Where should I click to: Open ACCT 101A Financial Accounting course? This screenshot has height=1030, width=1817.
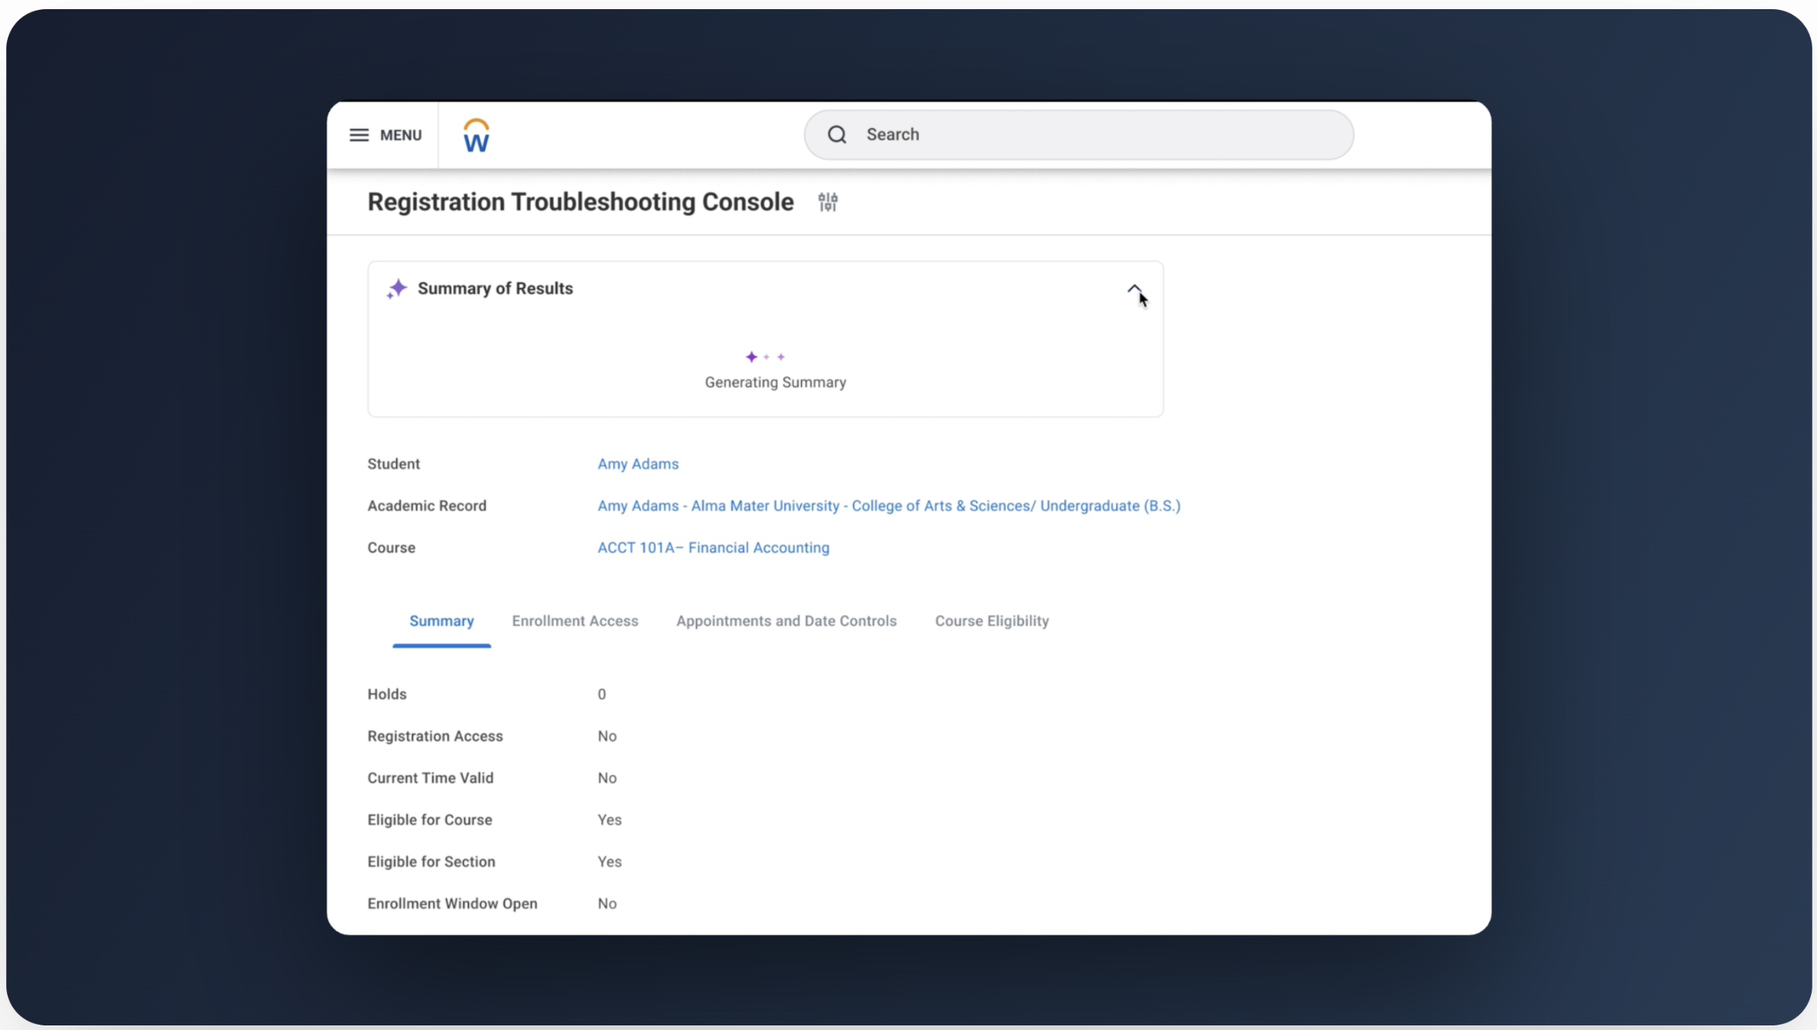tap(712, 548)
